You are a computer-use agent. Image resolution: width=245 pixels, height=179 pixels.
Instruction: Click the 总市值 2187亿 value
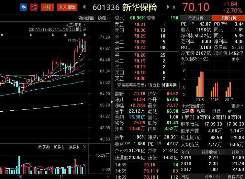(x=203, y=53)
